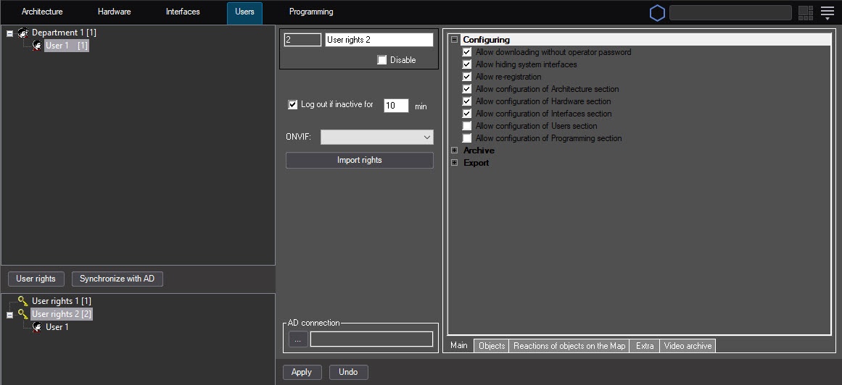Expand the Archive rights group
This screenshot has width=842, height=385.
click(455, 151)
